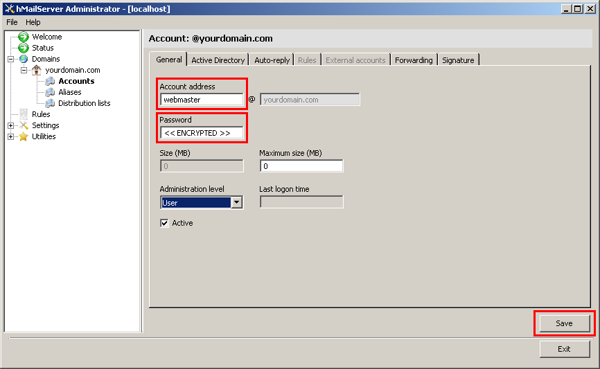Click the Size (MB) field
The height and width of the screenshot is (369, 600).
click(x=202, y=166)
